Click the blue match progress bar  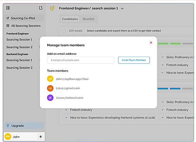[175, 88]
